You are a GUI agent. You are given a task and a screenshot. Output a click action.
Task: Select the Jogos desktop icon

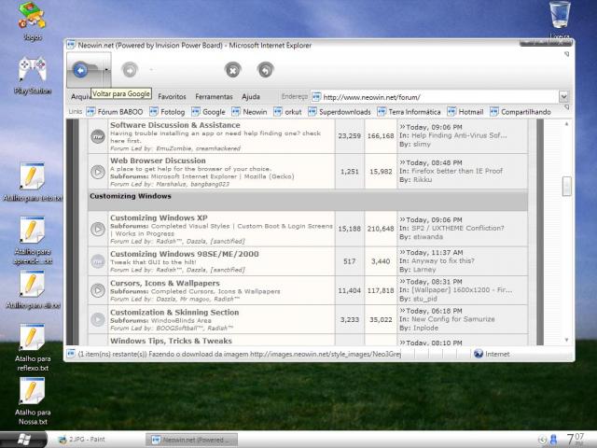[x=32, y=21]
